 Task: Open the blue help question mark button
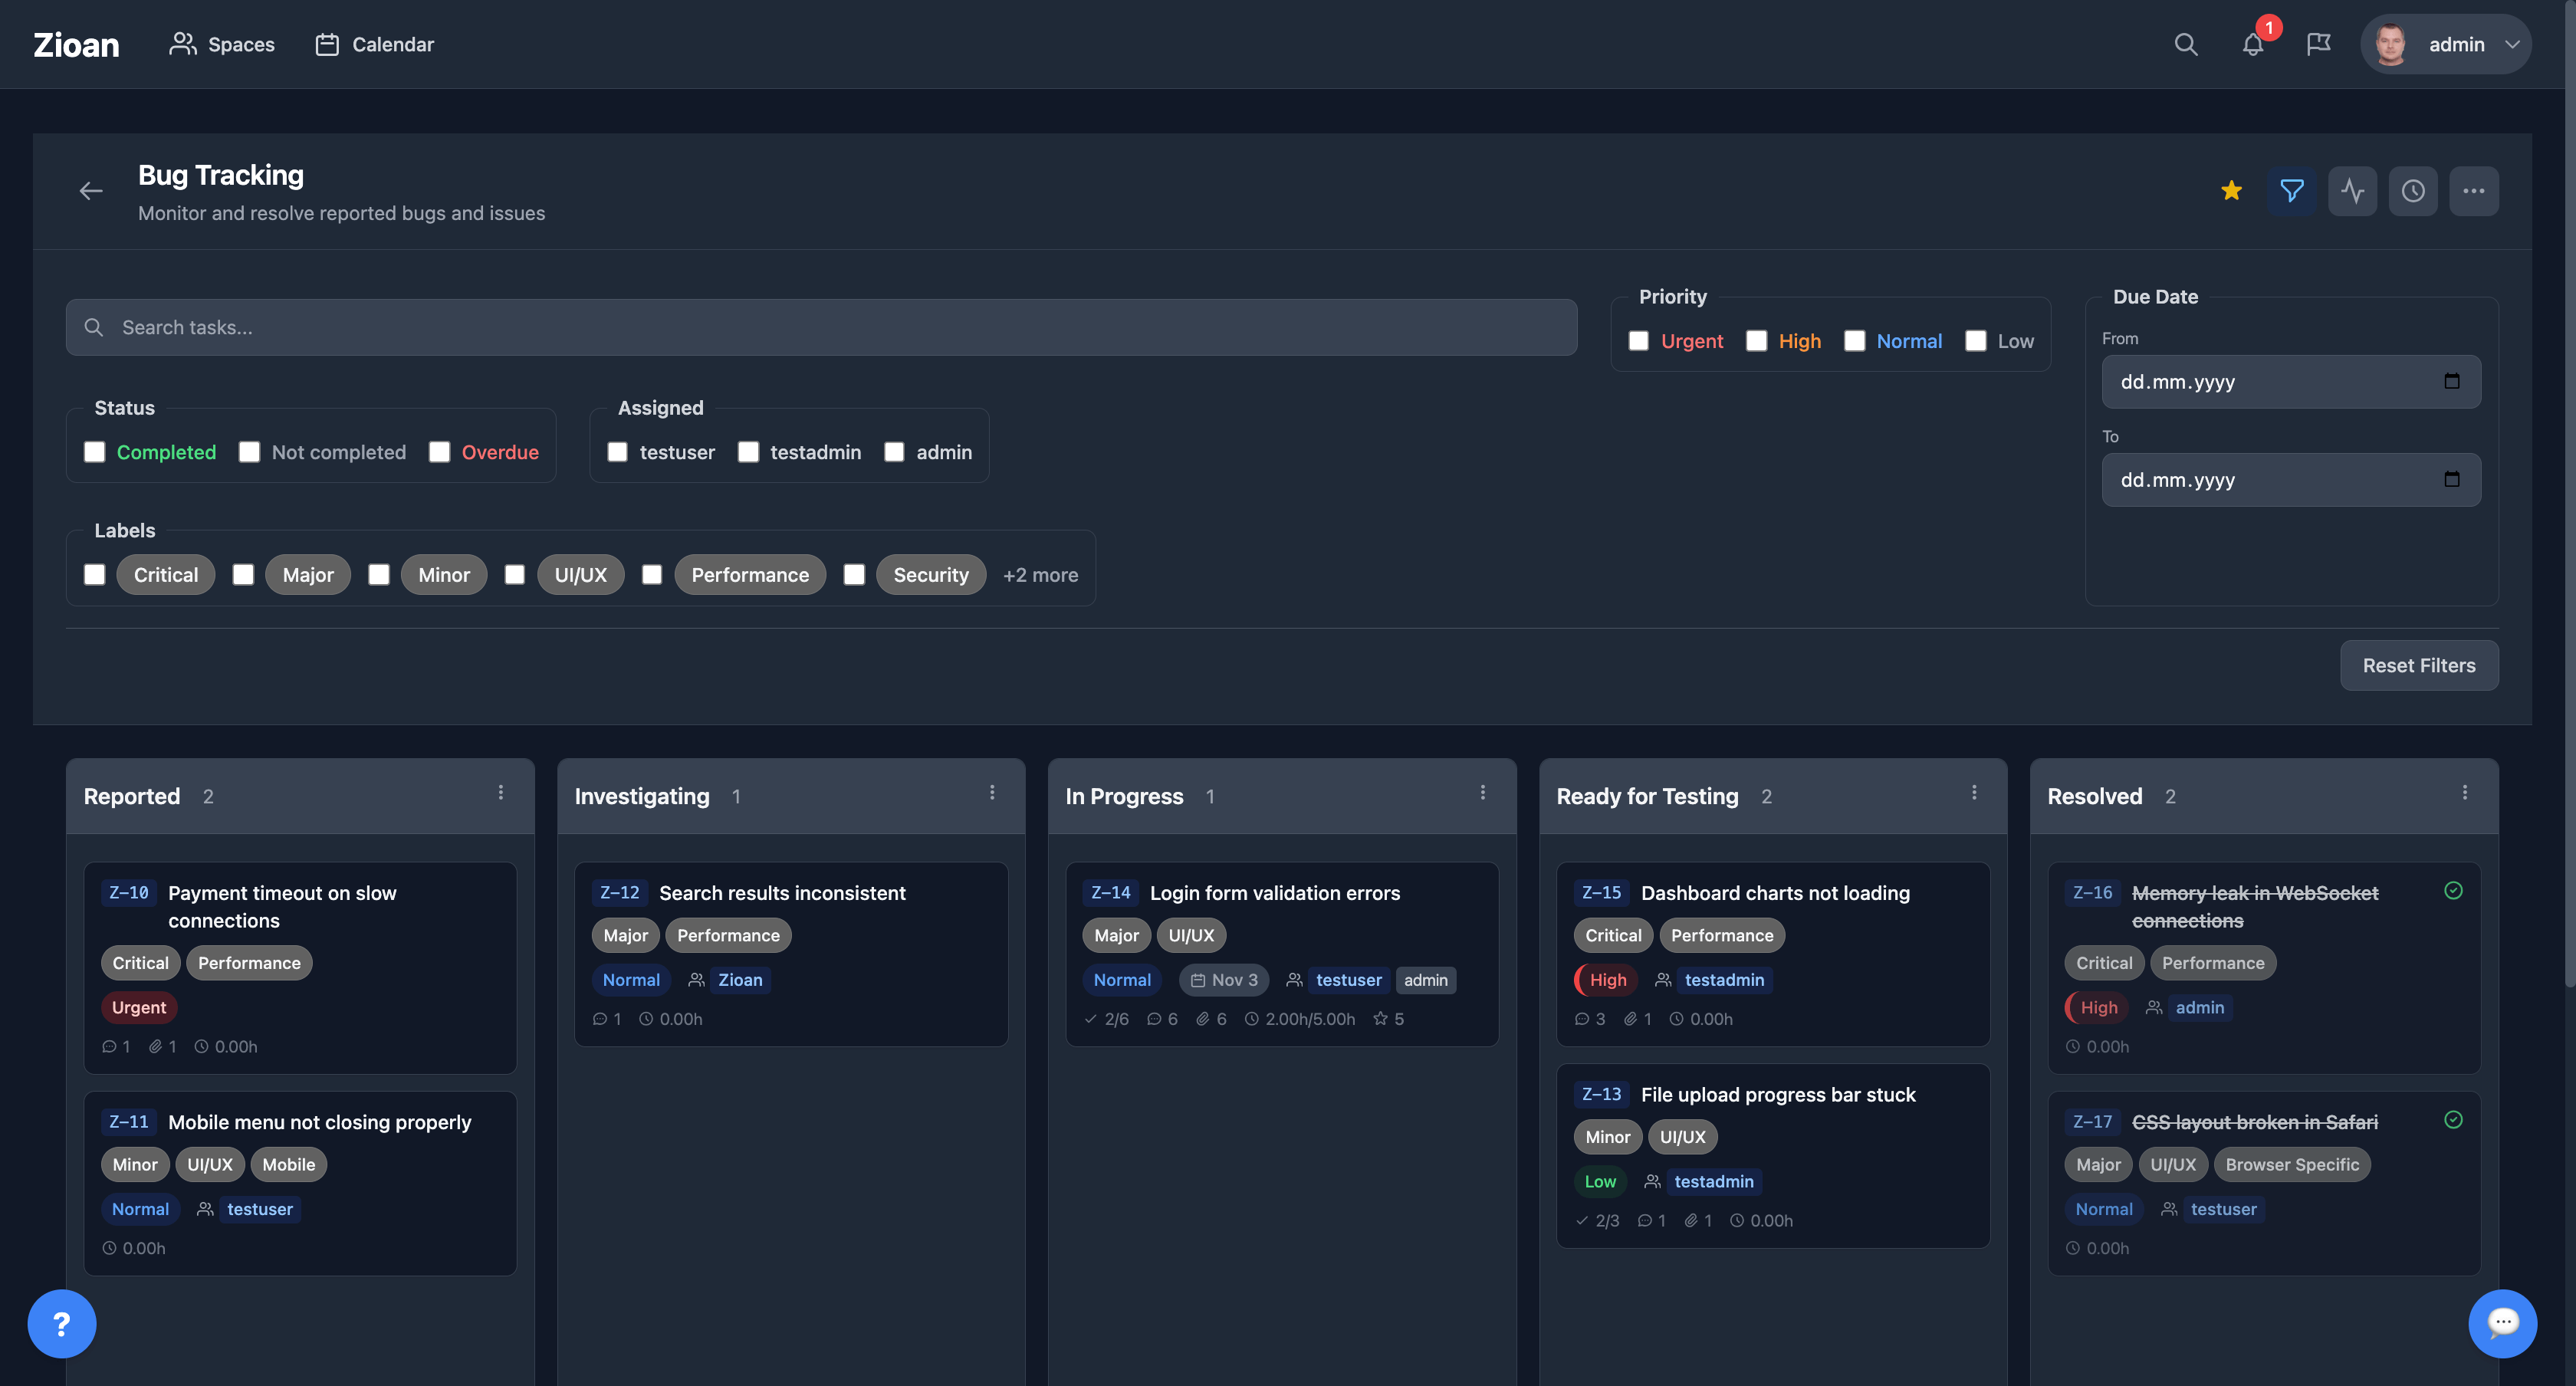pos(62,1323)
